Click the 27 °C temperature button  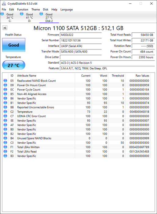click(x=14, y=65)
